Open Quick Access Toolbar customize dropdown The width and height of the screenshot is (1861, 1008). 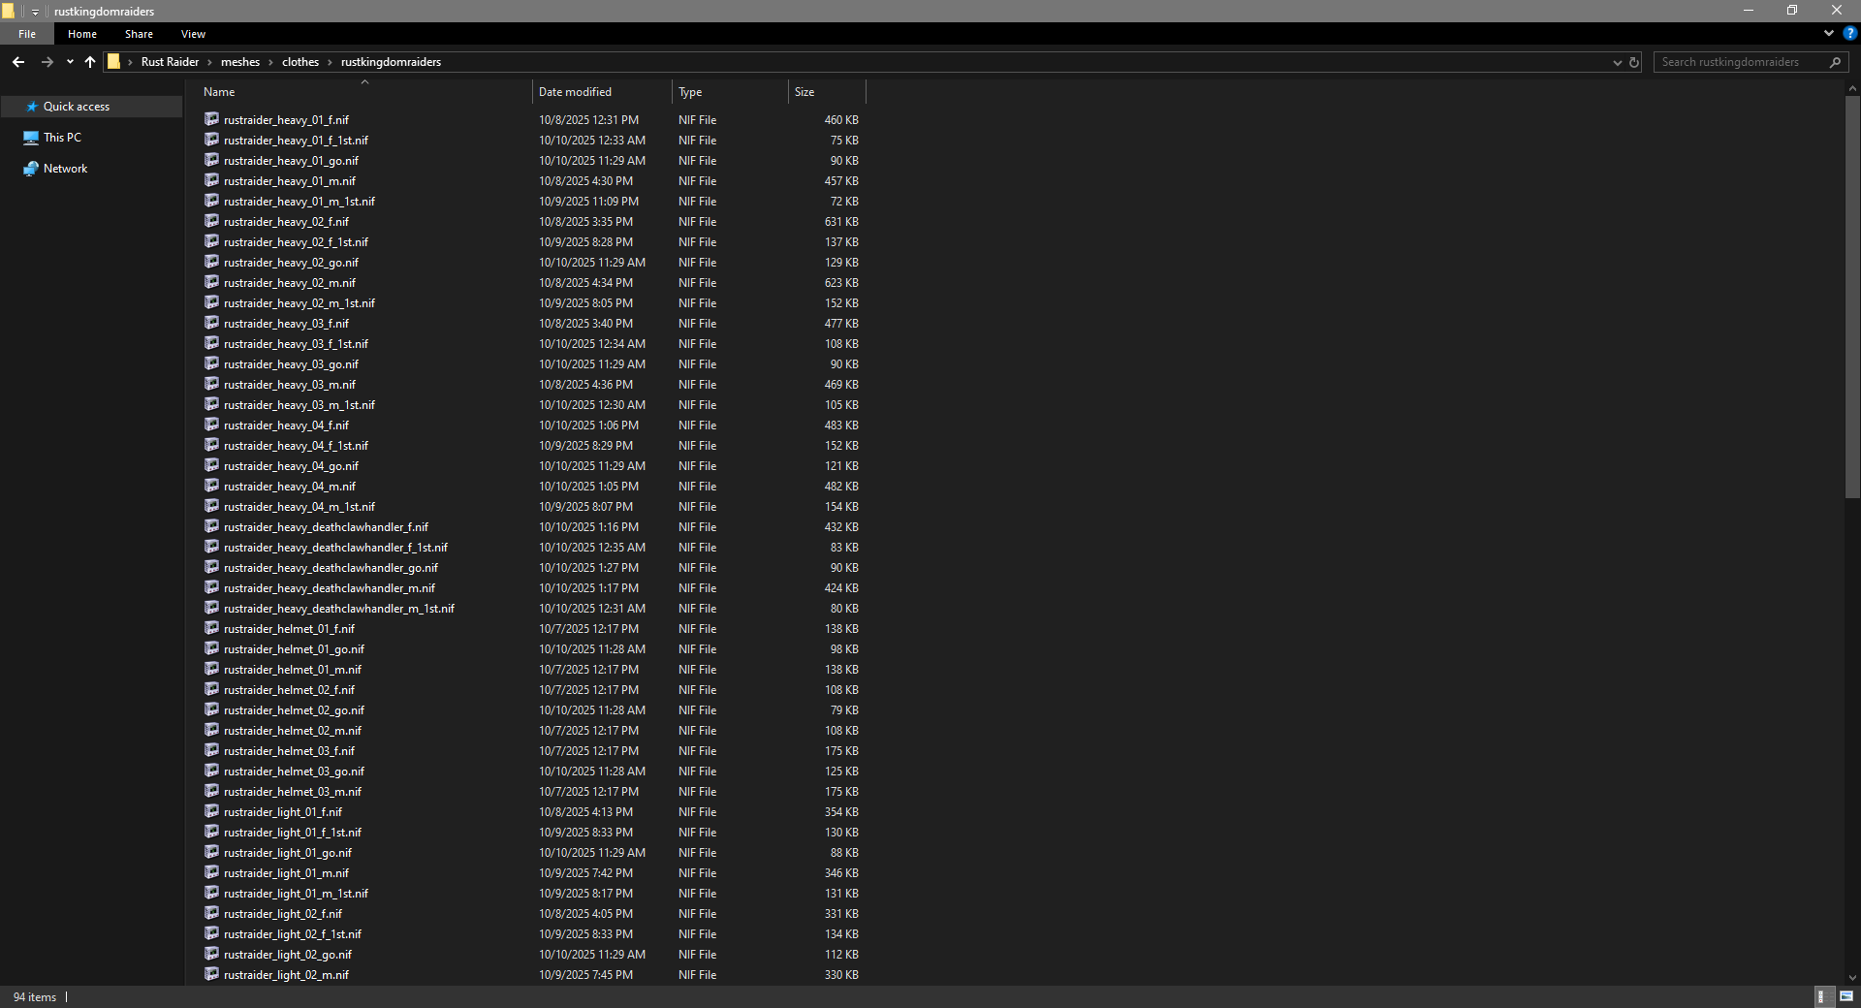tap(35, 12)
